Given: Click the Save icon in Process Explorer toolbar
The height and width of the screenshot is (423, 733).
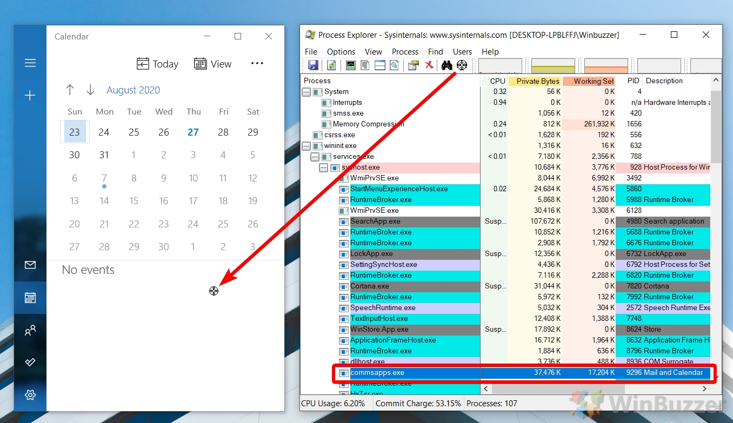Looking at the screenshot, I should (x=313, y=65).
